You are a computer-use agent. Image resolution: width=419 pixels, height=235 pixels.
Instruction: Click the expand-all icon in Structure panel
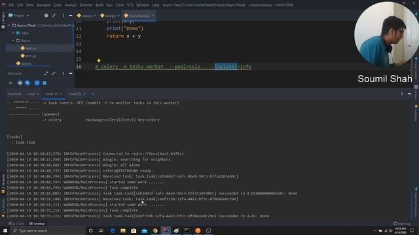(x=46, y=73)
